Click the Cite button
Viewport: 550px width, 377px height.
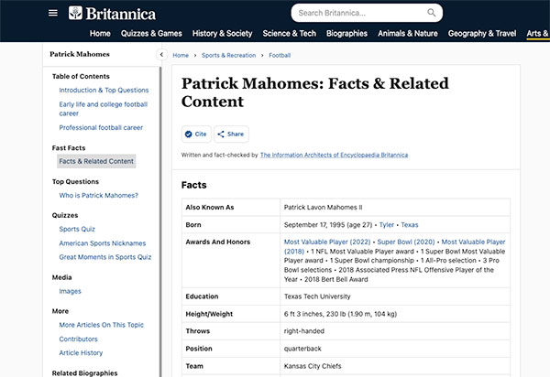click(x=196, y=135)
